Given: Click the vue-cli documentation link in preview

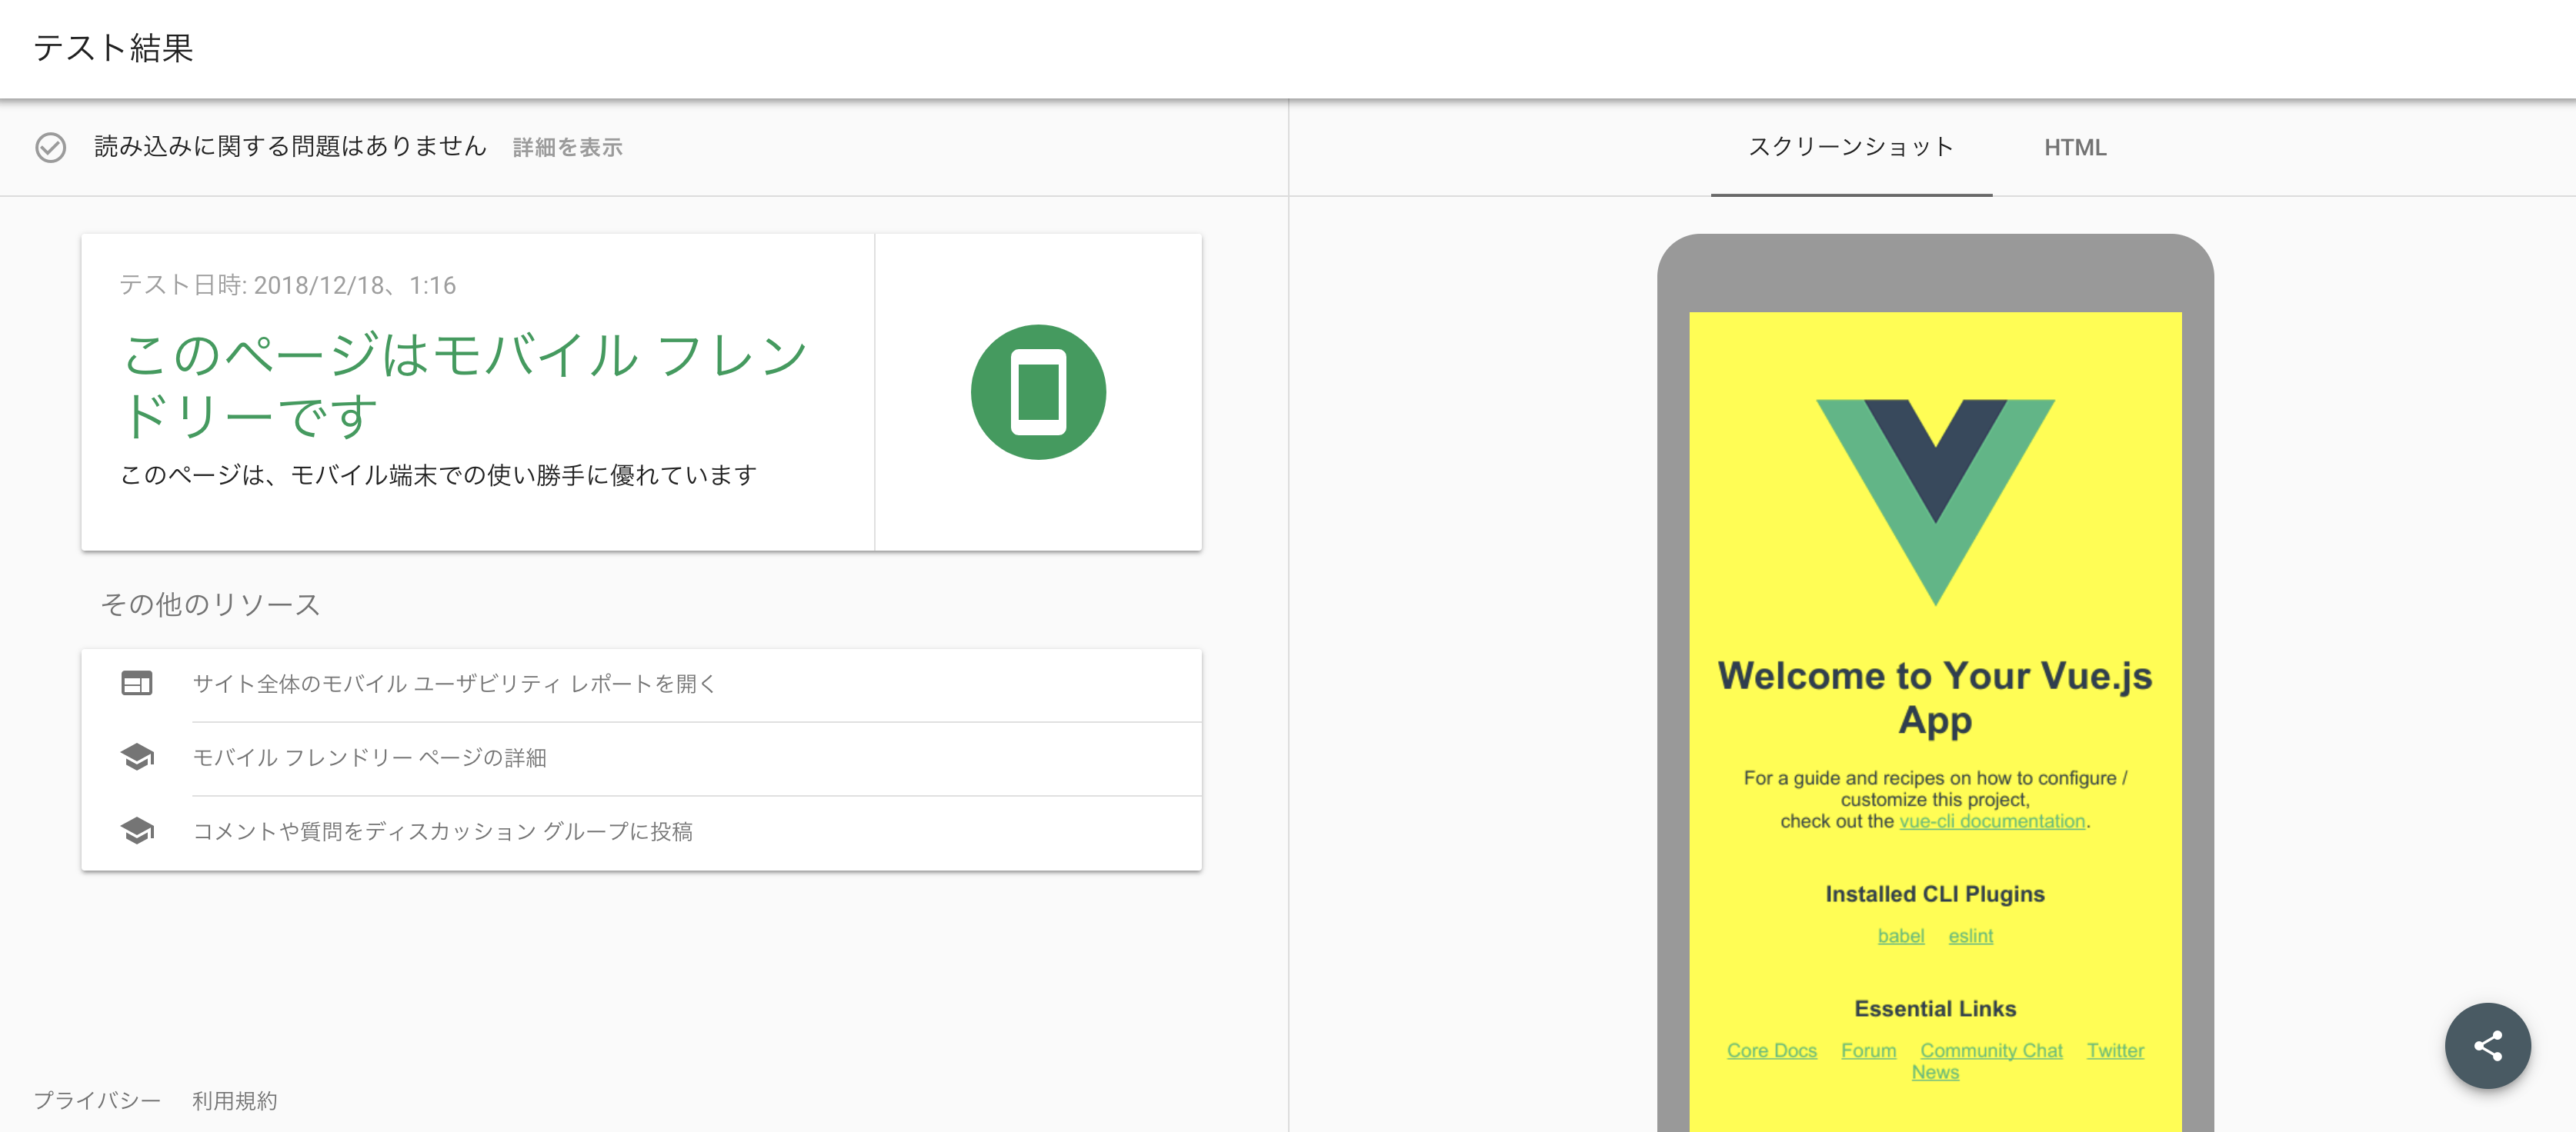Looking at the screenshot, I should 1991,821.
